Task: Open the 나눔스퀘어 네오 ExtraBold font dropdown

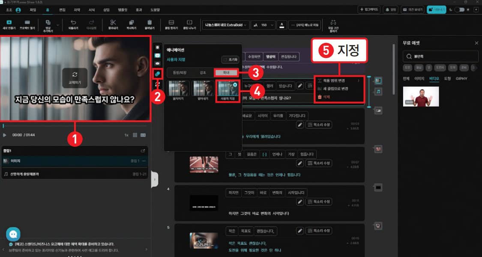Action: click(226, 25)
